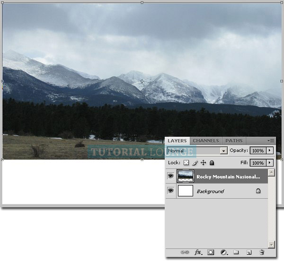Click the delete layer trash icon
Screen dimensions: 284x265
click(262, 253)
